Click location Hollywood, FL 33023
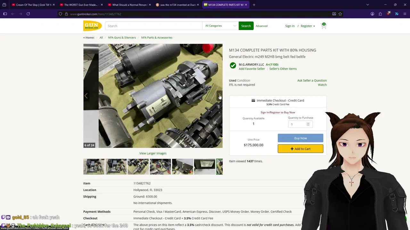The image size is (410, 230). 148,190
